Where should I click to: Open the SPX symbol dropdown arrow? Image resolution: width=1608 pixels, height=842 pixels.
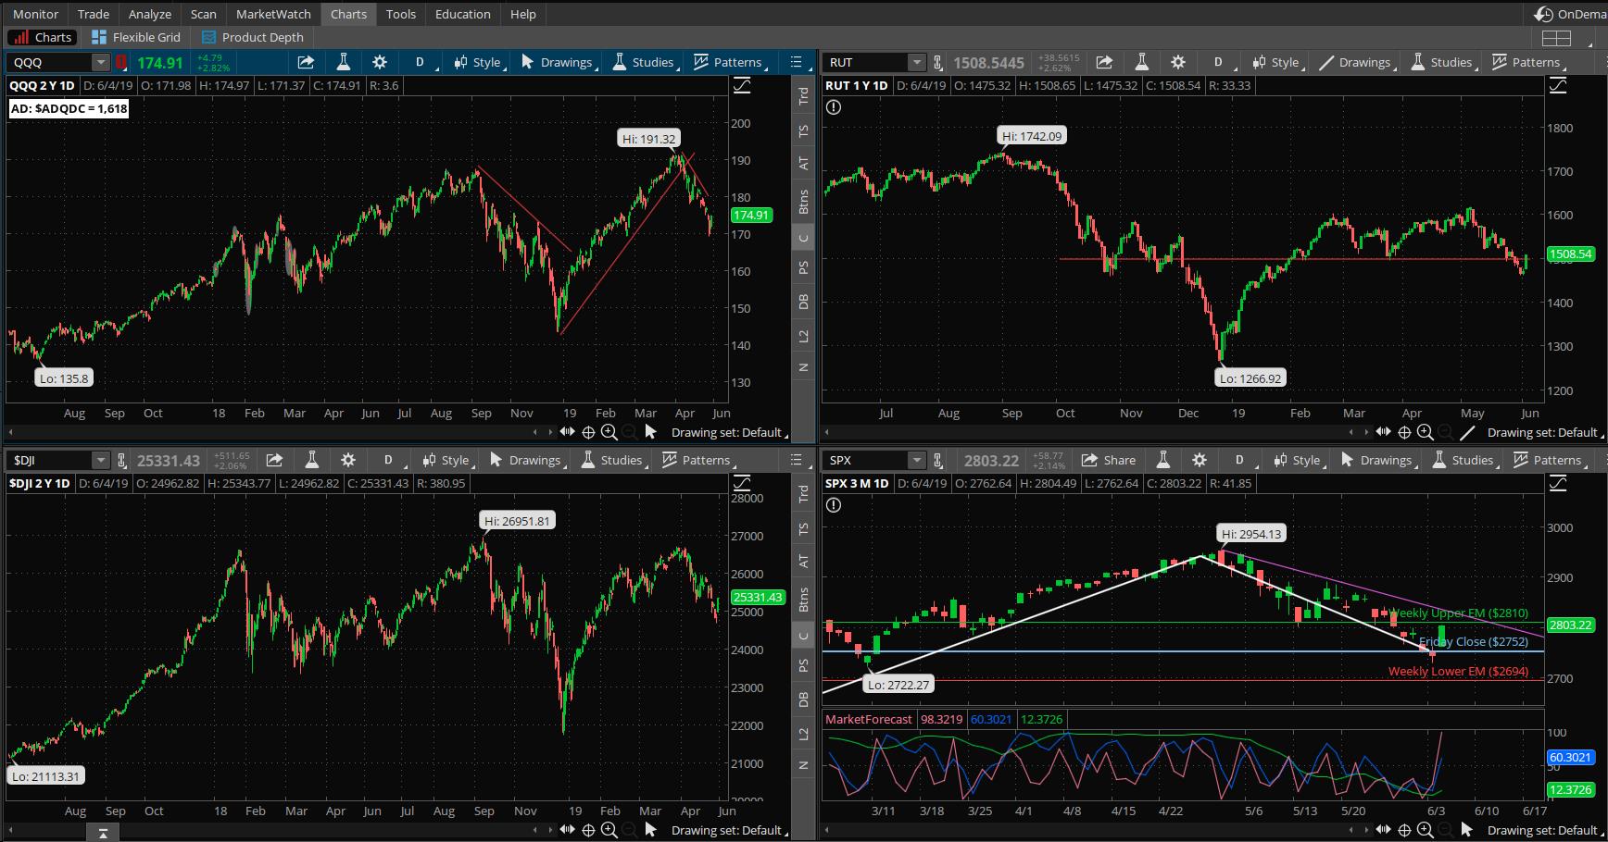coord(916,460)
